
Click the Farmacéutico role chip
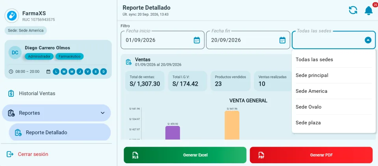tap(70, 56)
